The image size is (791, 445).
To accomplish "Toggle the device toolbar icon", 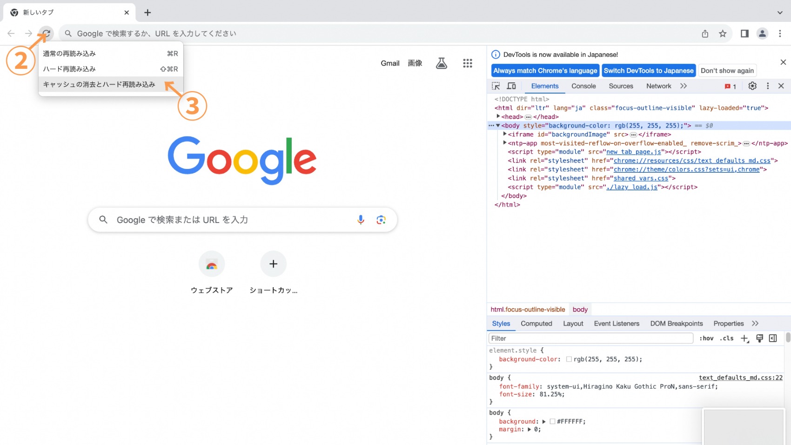I will click(x=511, y=86).
